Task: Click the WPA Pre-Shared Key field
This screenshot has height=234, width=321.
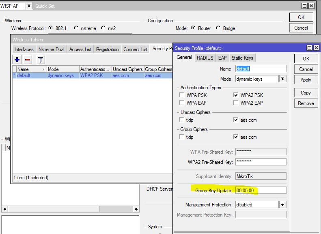Action: coord(261,152)
